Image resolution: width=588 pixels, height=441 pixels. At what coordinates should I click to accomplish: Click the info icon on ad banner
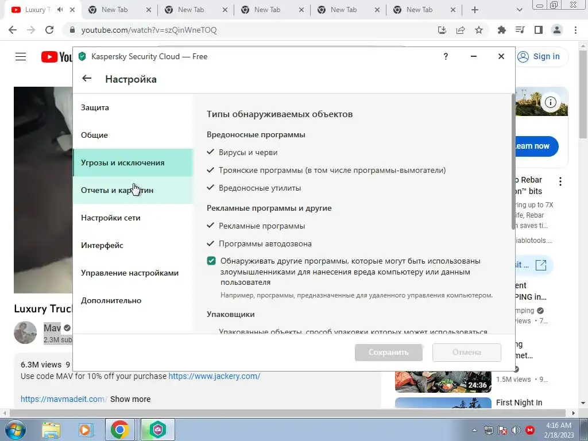click(551, 102)
